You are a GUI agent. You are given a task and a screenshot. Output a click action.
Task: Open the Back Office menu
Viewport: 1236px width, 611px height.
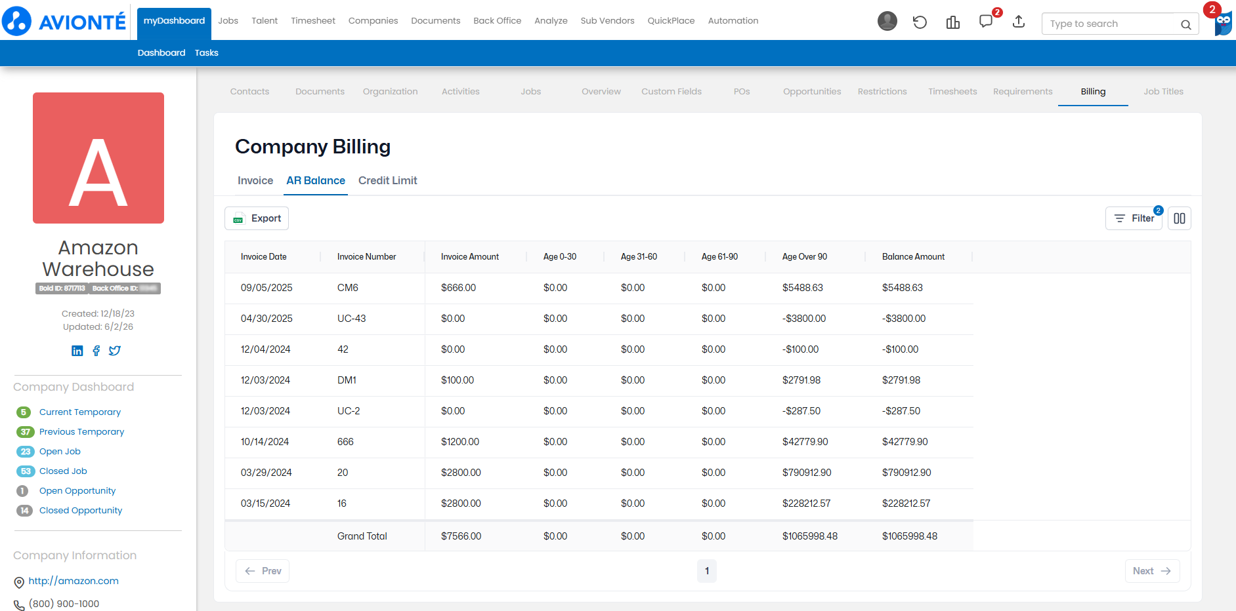pos(497,21)
